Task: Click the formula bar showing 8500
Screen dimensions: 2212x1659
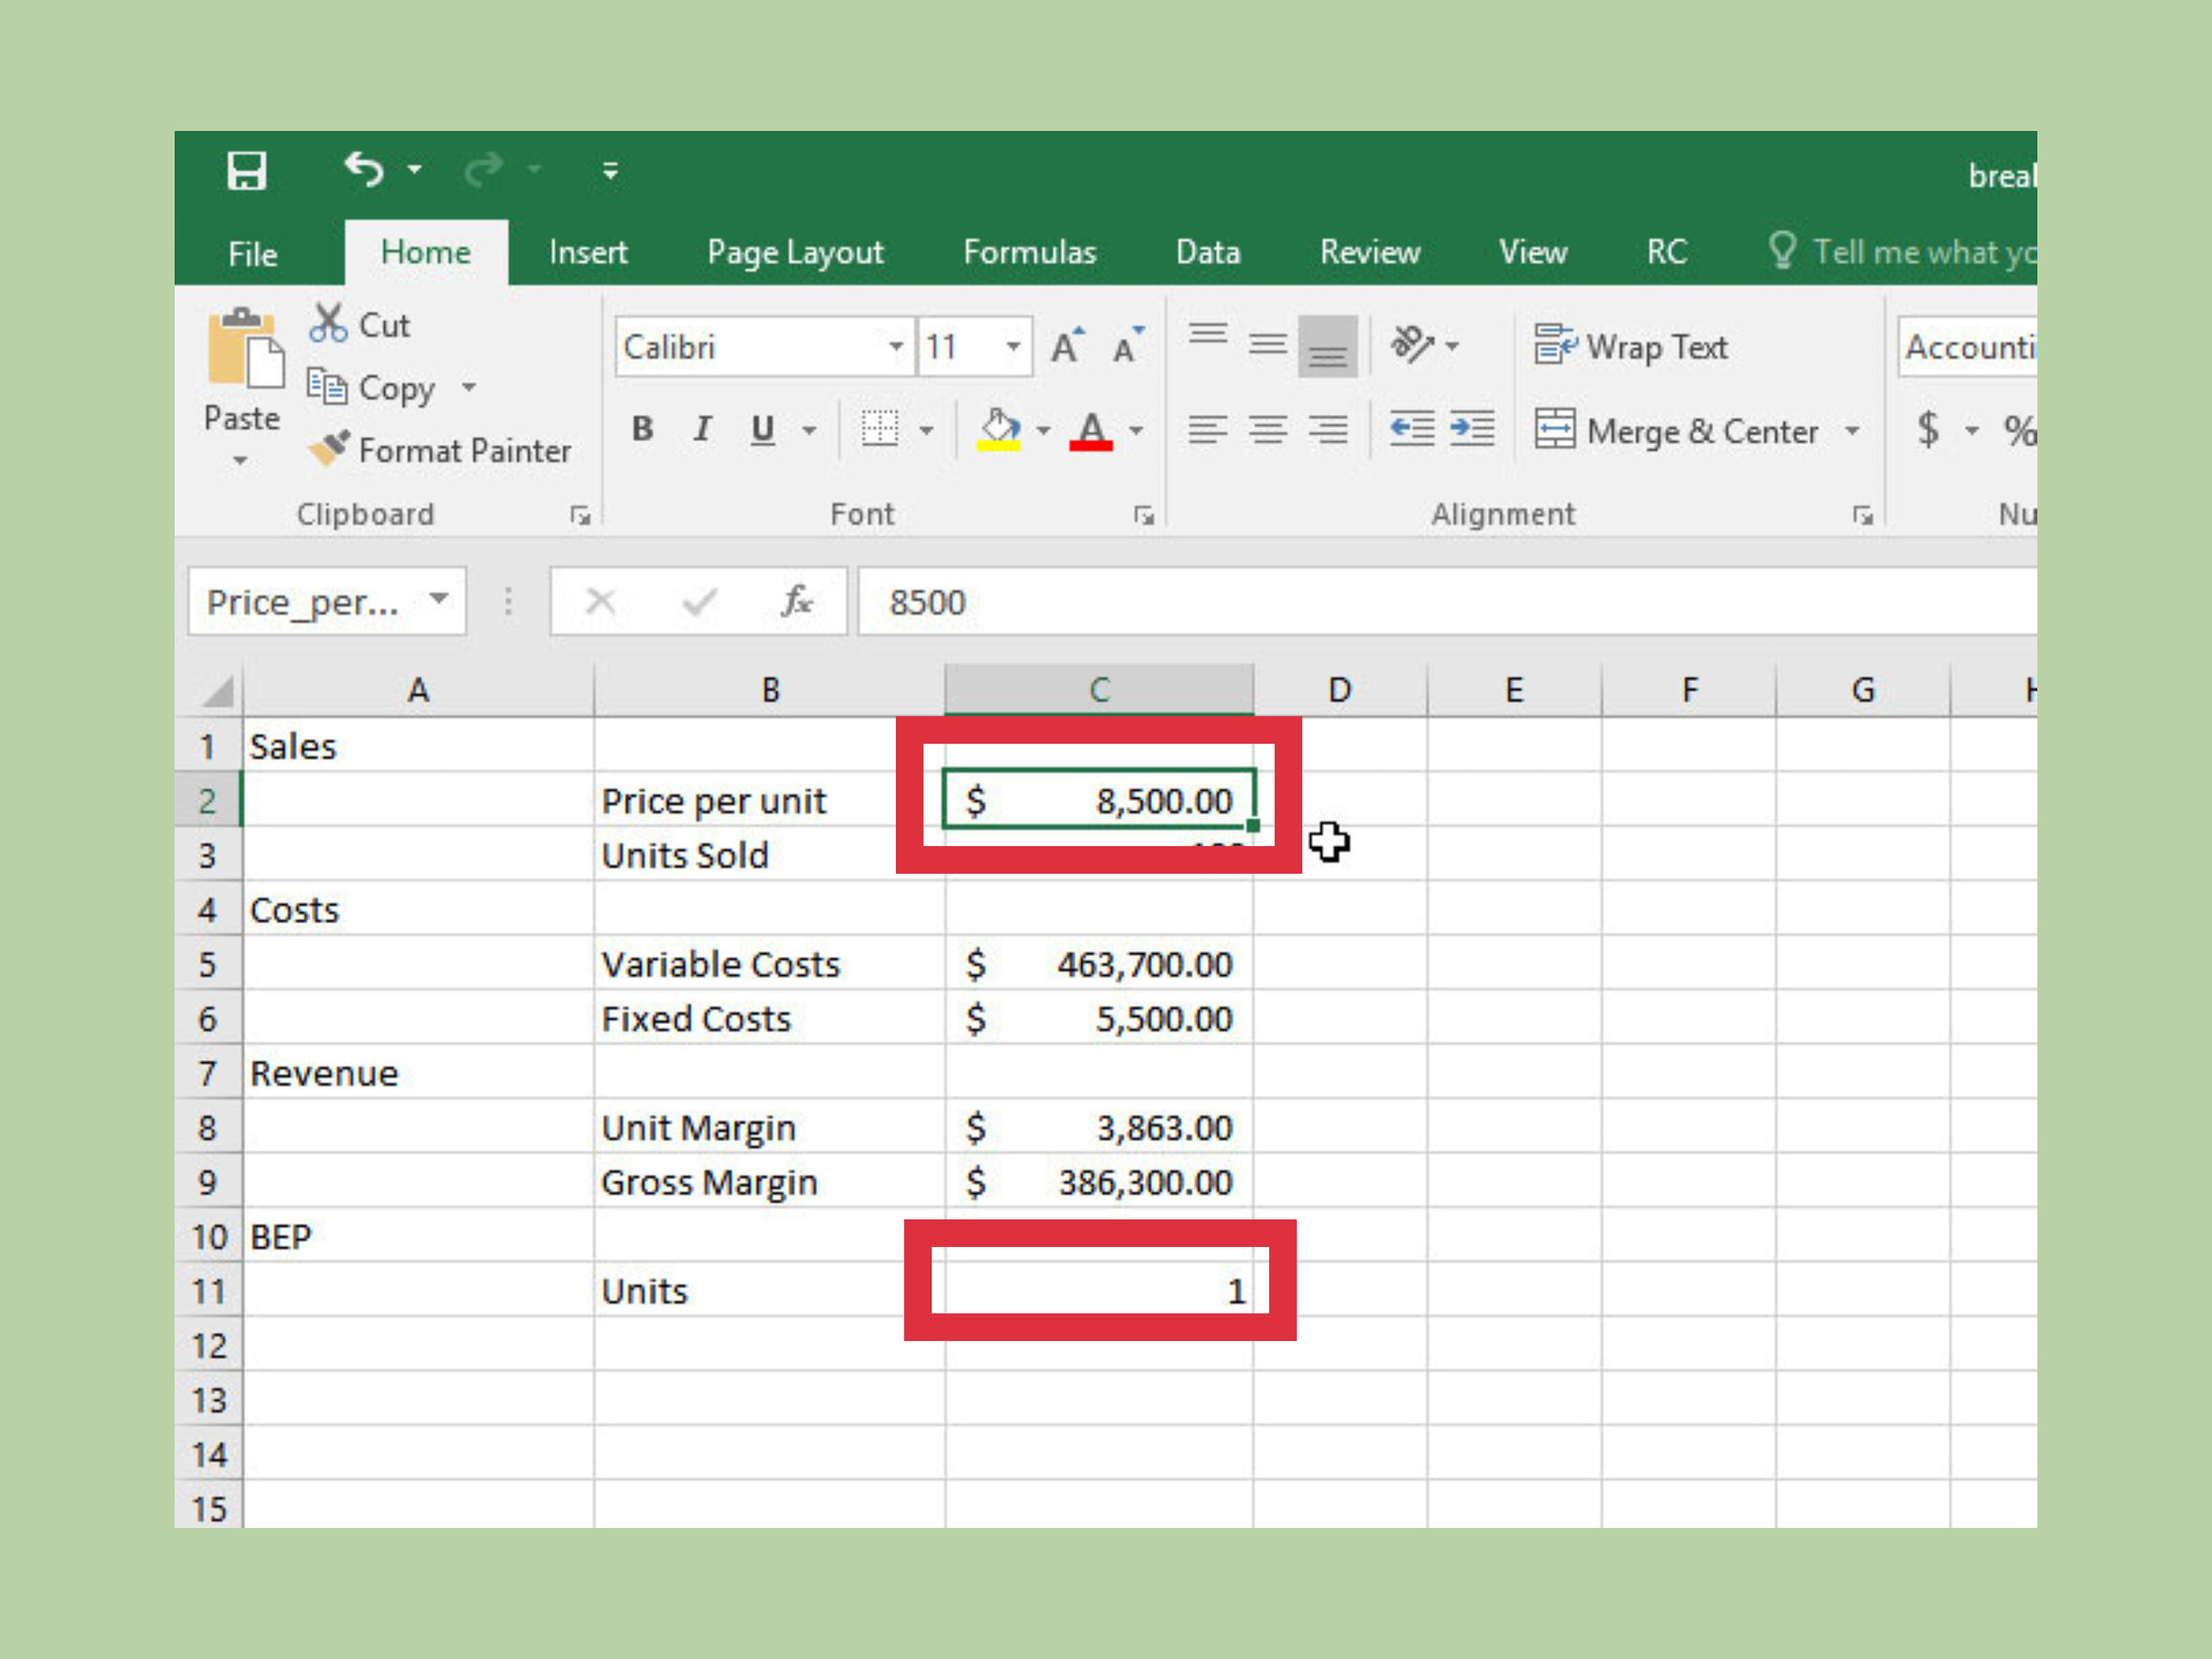Action: pos(1447,601)
